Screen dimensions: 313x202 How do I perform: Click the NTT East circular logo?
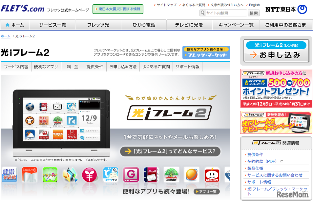pos(302,9)
